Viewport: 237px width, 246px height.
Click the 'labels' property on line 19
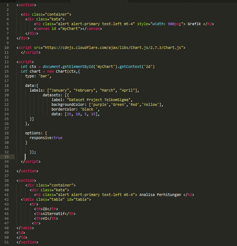[x=36, y=90]
